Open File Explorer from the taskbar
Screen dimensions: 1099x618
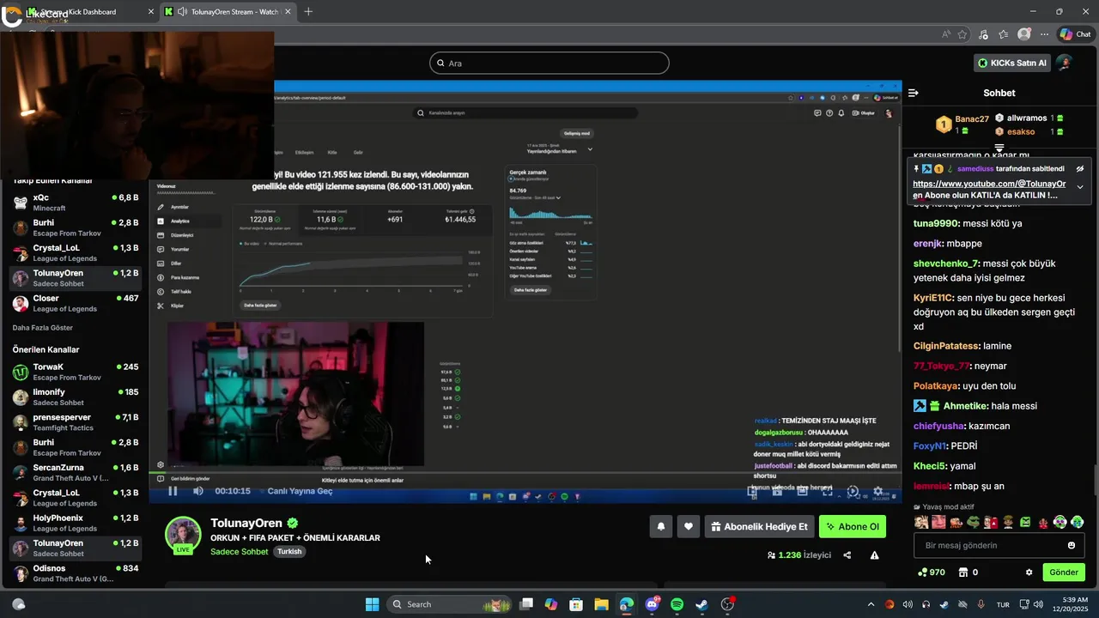pos(601,604)
